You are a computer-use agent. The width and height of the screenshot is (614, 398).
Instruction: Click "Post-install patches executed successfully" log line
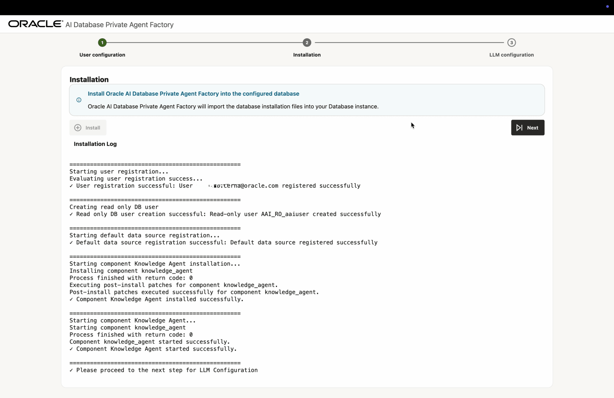(x=194, y=292)
